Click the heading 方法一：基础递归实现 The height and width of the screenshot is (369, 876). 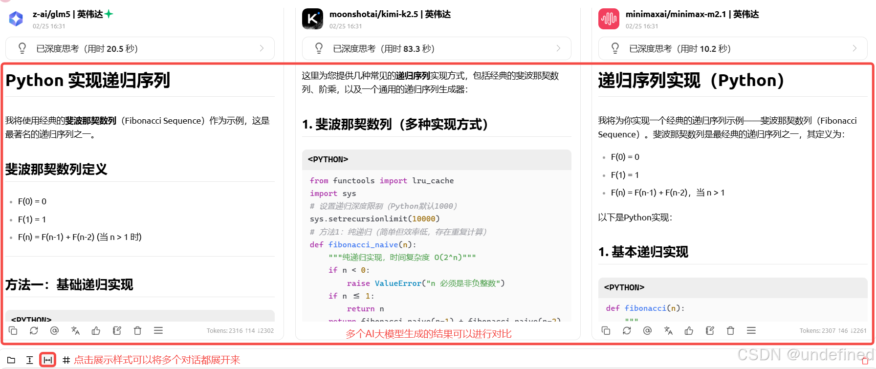(x=69, y=284)
